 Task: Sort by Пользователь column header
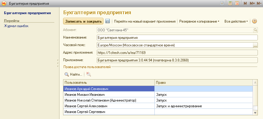click(x=109, y=83)
